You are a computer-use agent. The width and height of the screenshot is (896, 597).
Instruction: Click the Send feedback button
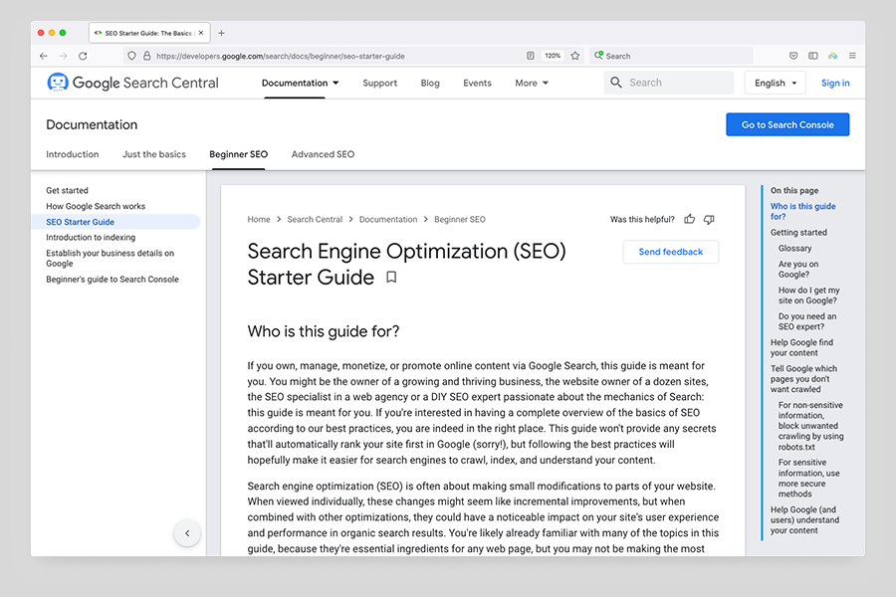pos(671,252)
